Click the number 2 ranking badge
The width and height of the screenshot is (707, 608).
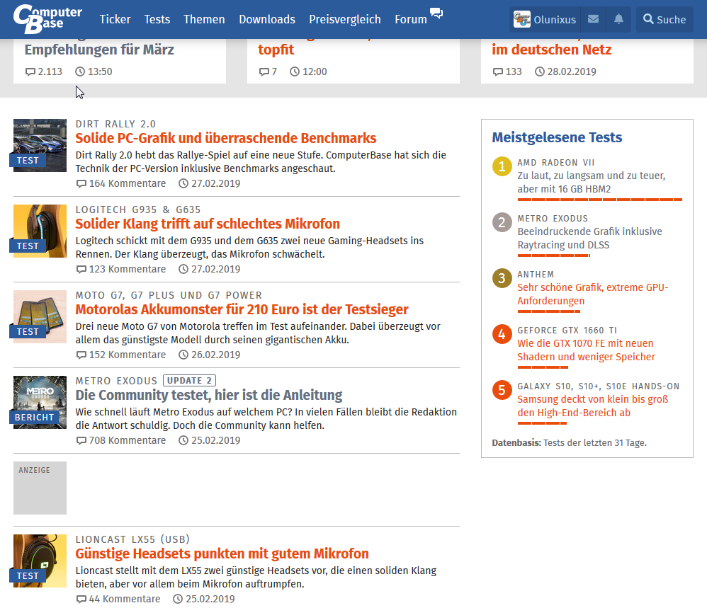pos(502,222)
